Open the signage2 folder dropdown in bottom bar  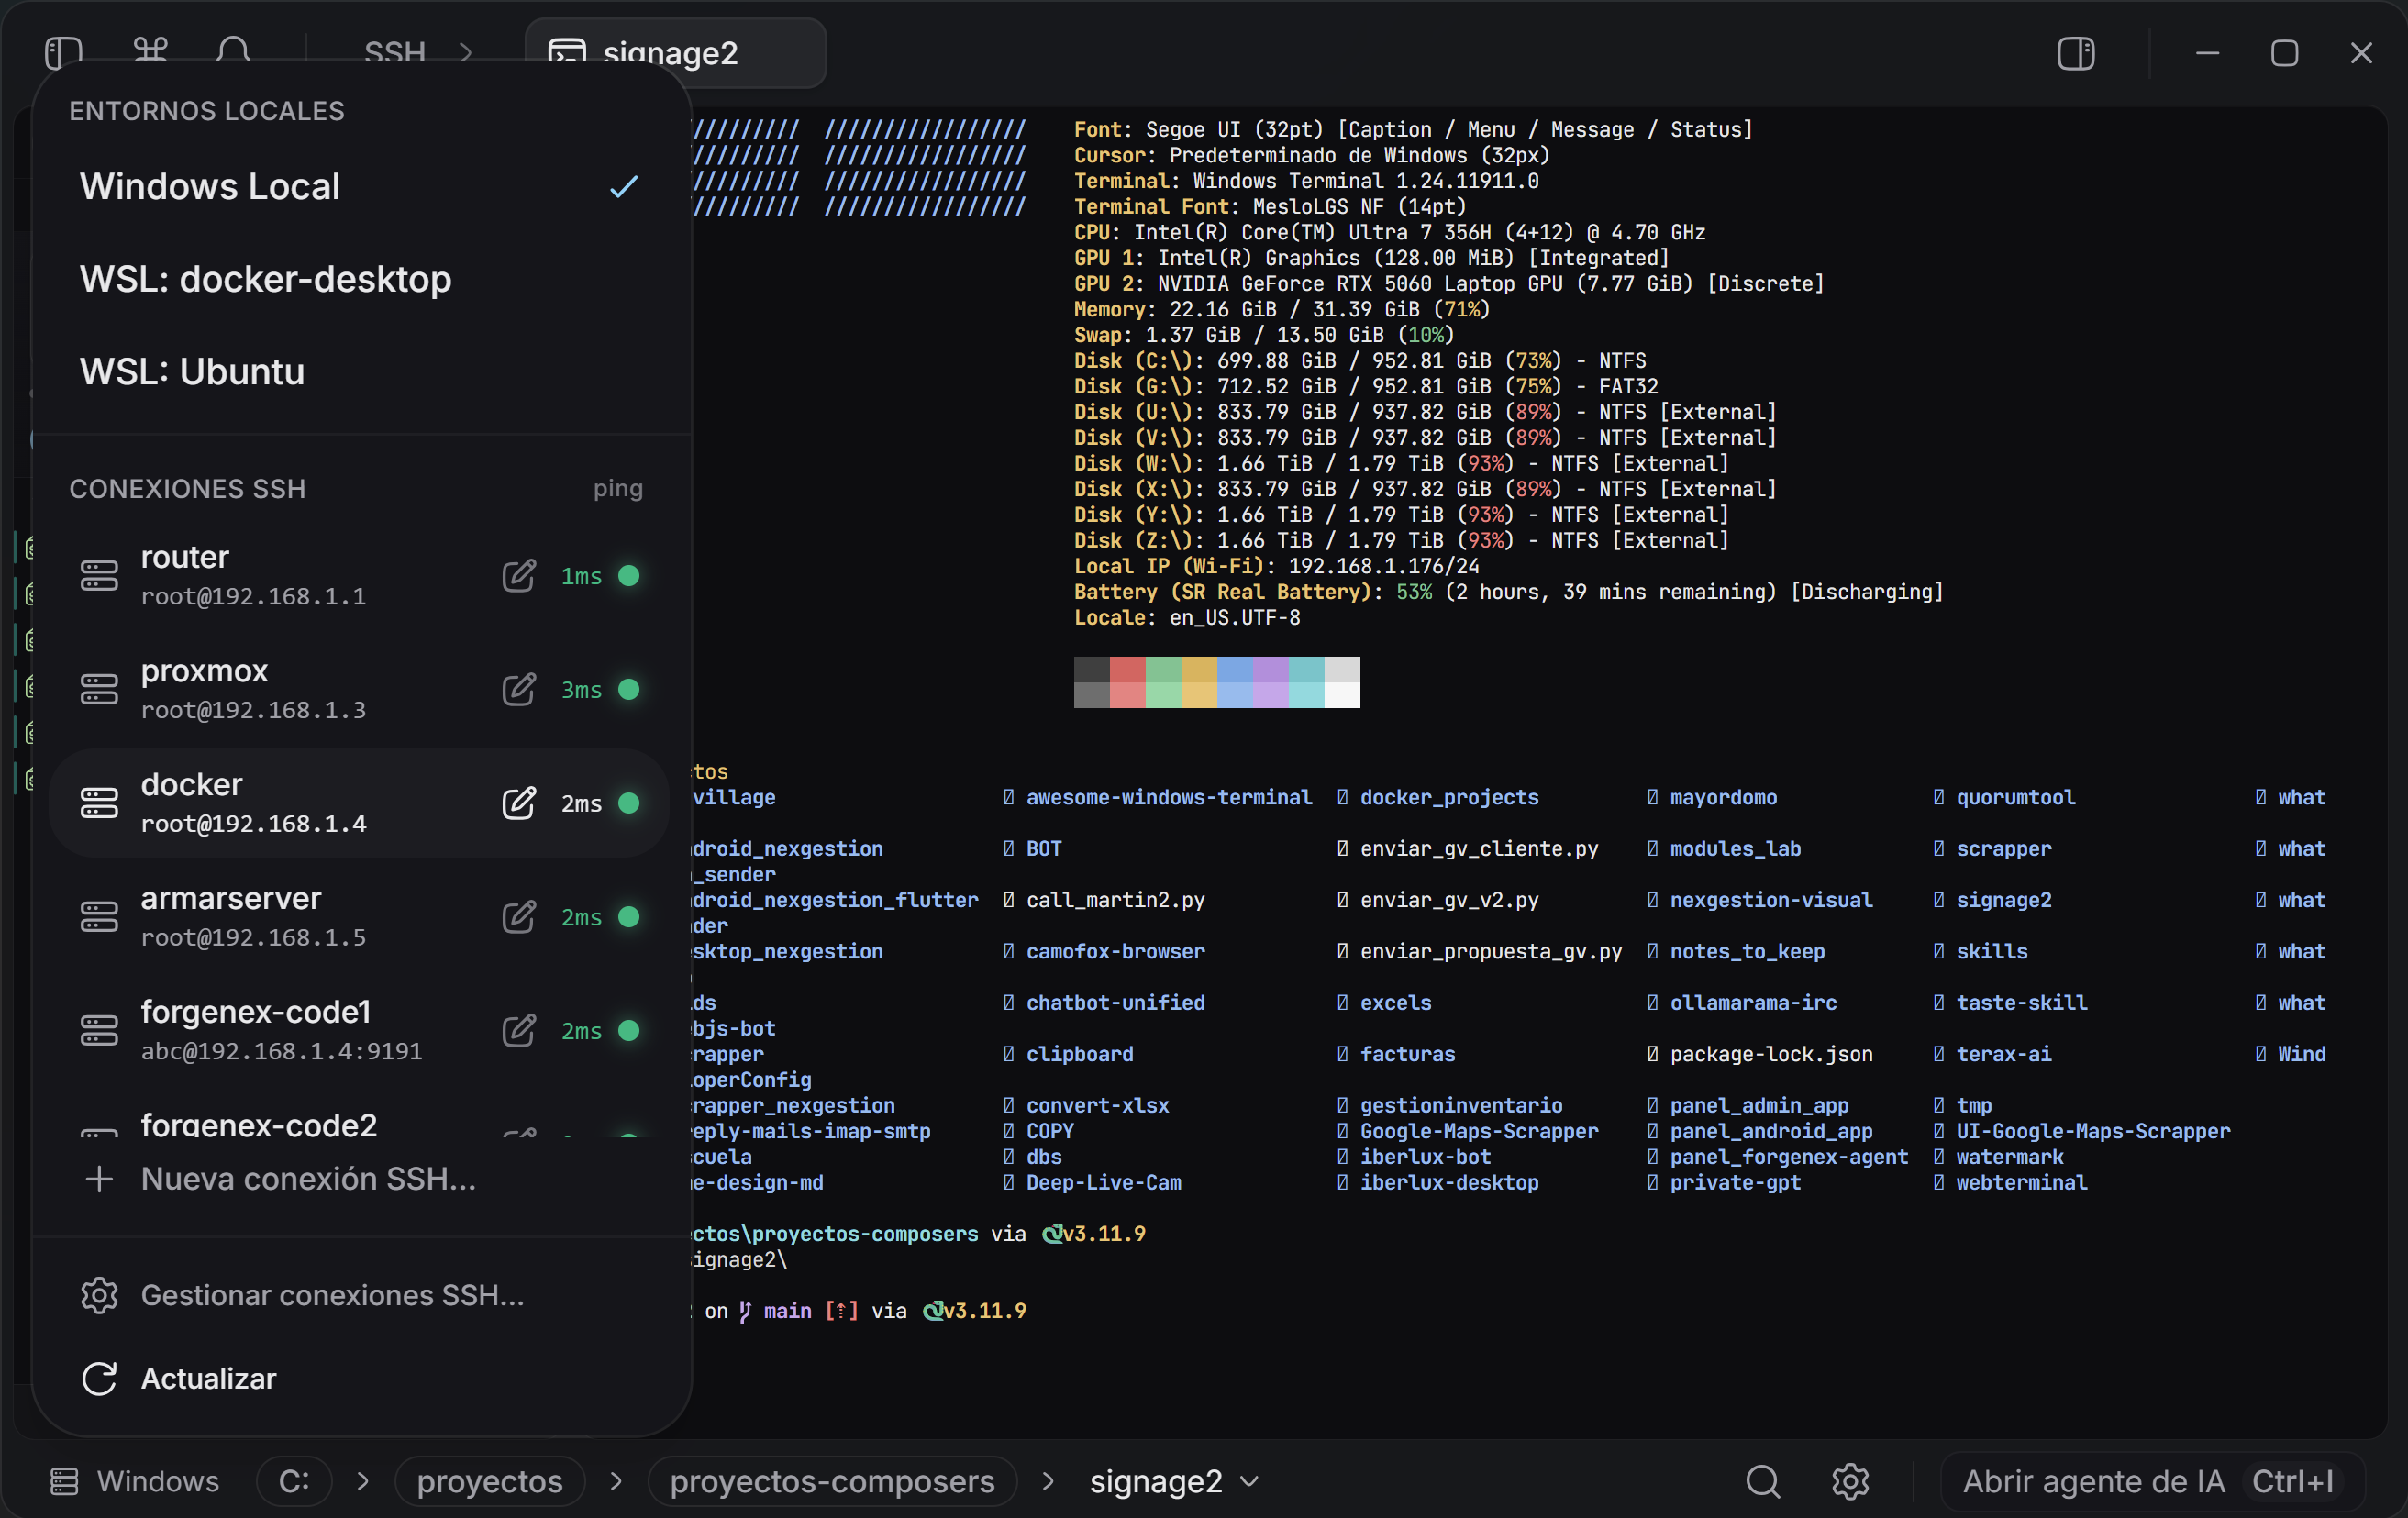[x=1174, y=1481]
